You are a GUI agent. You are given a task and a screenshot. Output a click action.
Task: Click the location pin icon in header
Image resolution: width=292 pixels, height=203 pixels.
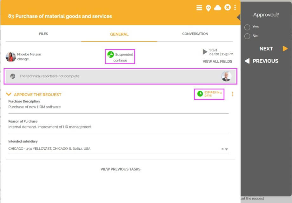(x=208, y=8)
